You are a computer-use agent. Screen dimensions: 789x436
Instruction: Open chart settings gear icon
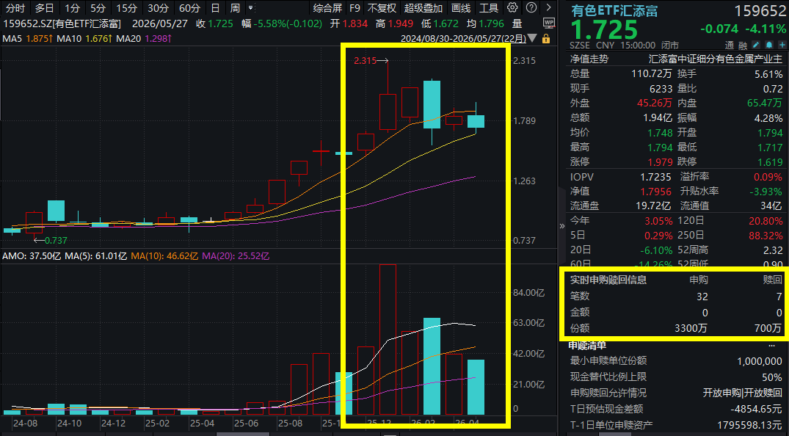pos(512,7)
